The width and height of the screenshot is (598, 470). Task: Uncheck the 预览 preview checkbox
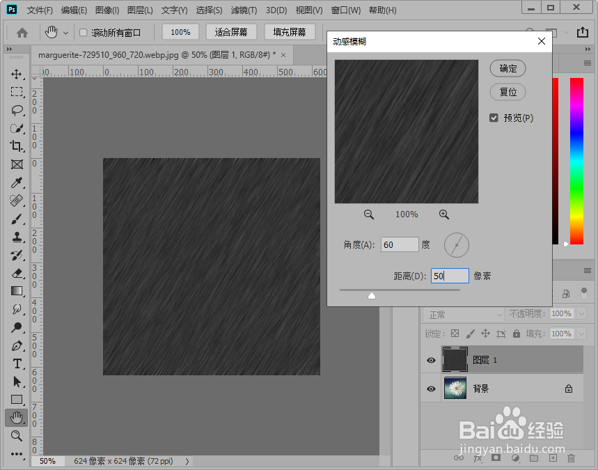[x=494, y=118]
